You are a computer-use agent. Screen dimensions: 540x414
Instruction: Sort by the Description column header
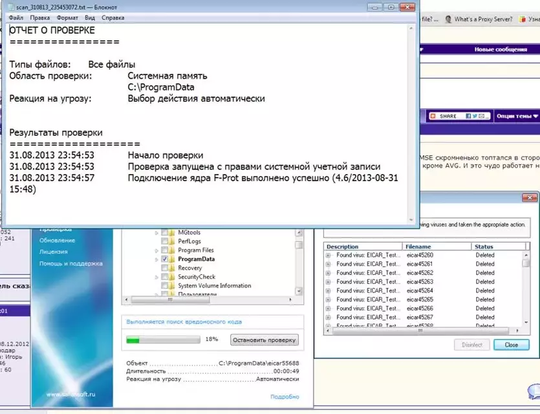coord(363,246)
